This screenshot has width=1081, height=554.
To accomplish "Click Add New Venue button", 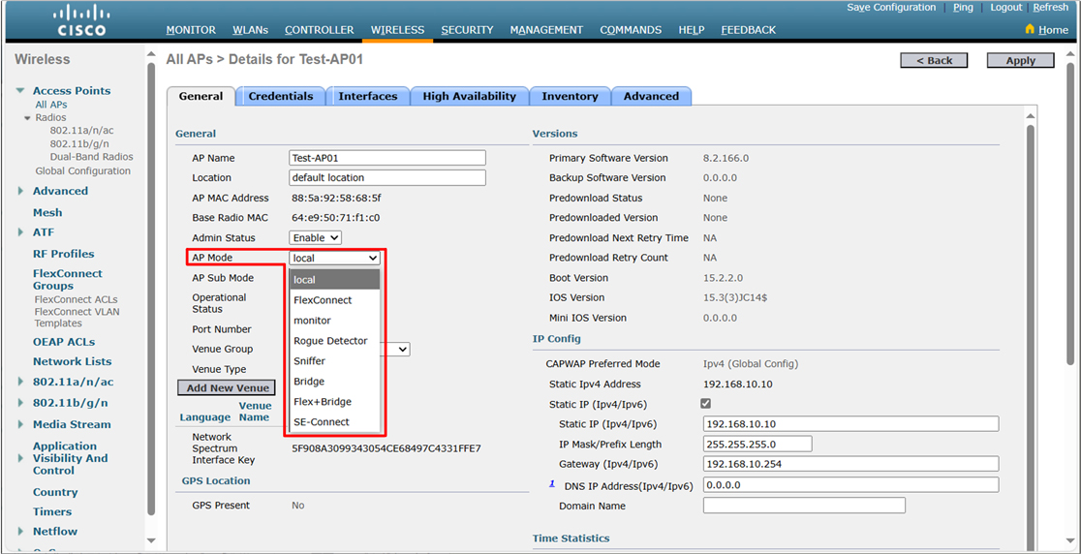I will click(x=228, y=388).
